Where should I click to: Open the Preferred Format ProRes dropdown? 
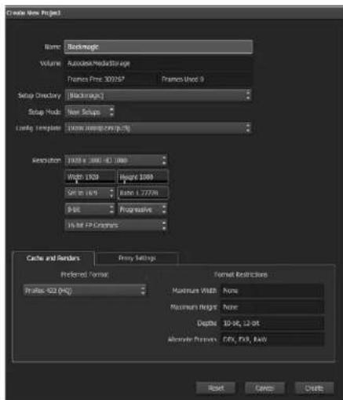(85, 291)
